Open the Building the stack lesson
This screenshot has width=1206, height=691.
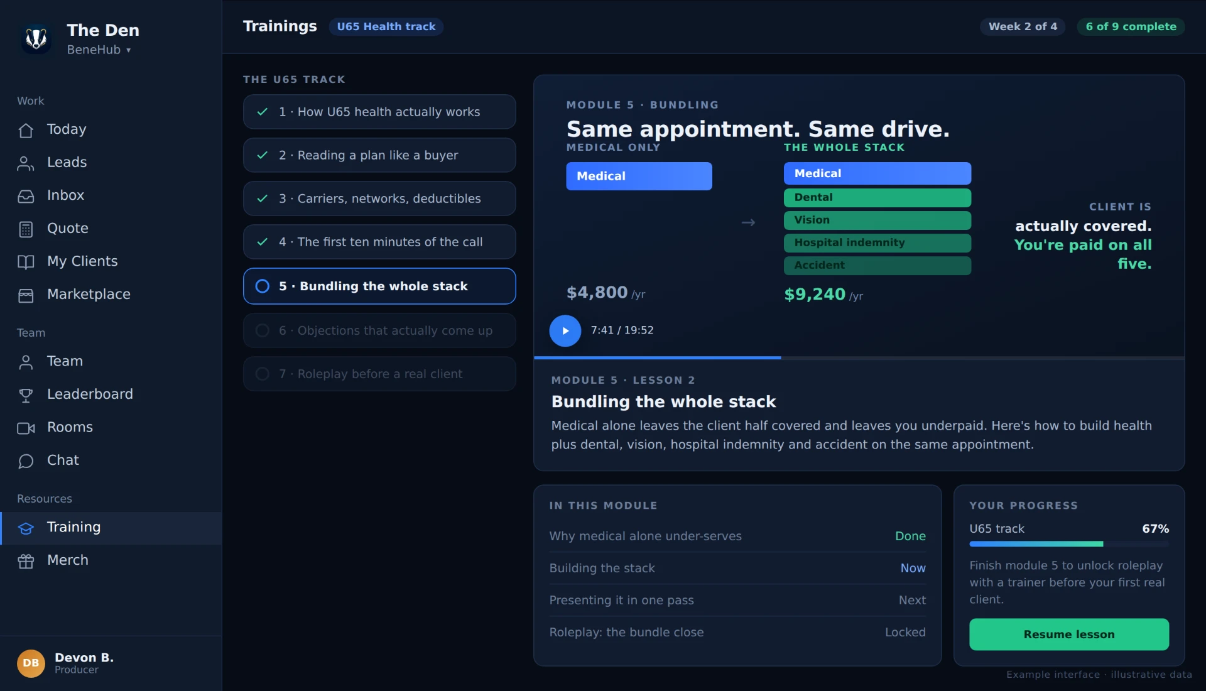pos(737,568)
